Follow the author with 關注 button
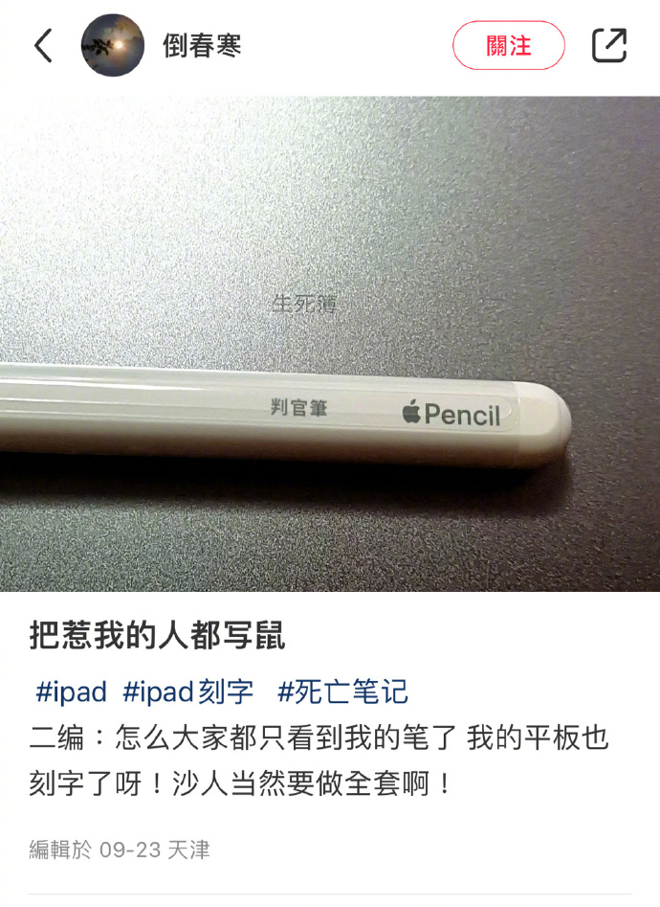660x907 pixels. pos(509,45)
